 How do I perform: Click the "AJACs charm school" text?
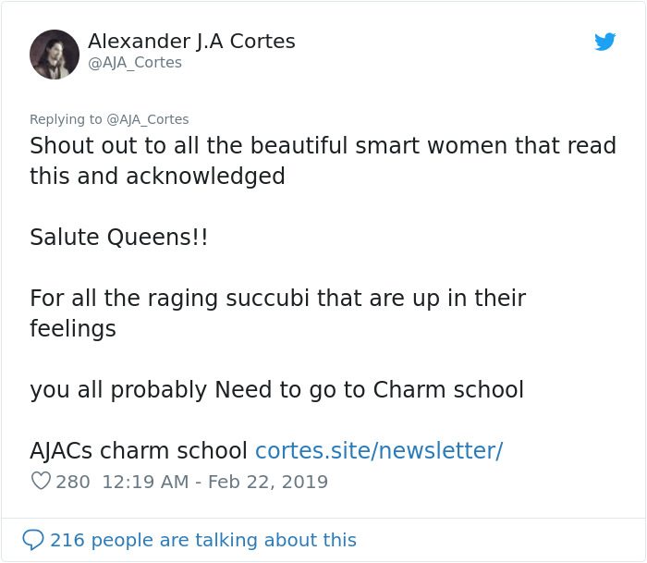[139, 451]
